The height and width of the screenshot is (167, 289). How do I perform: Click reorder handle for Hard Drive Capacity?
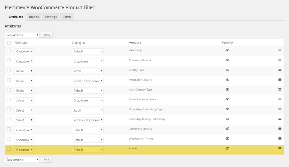[x=280, y=79]
